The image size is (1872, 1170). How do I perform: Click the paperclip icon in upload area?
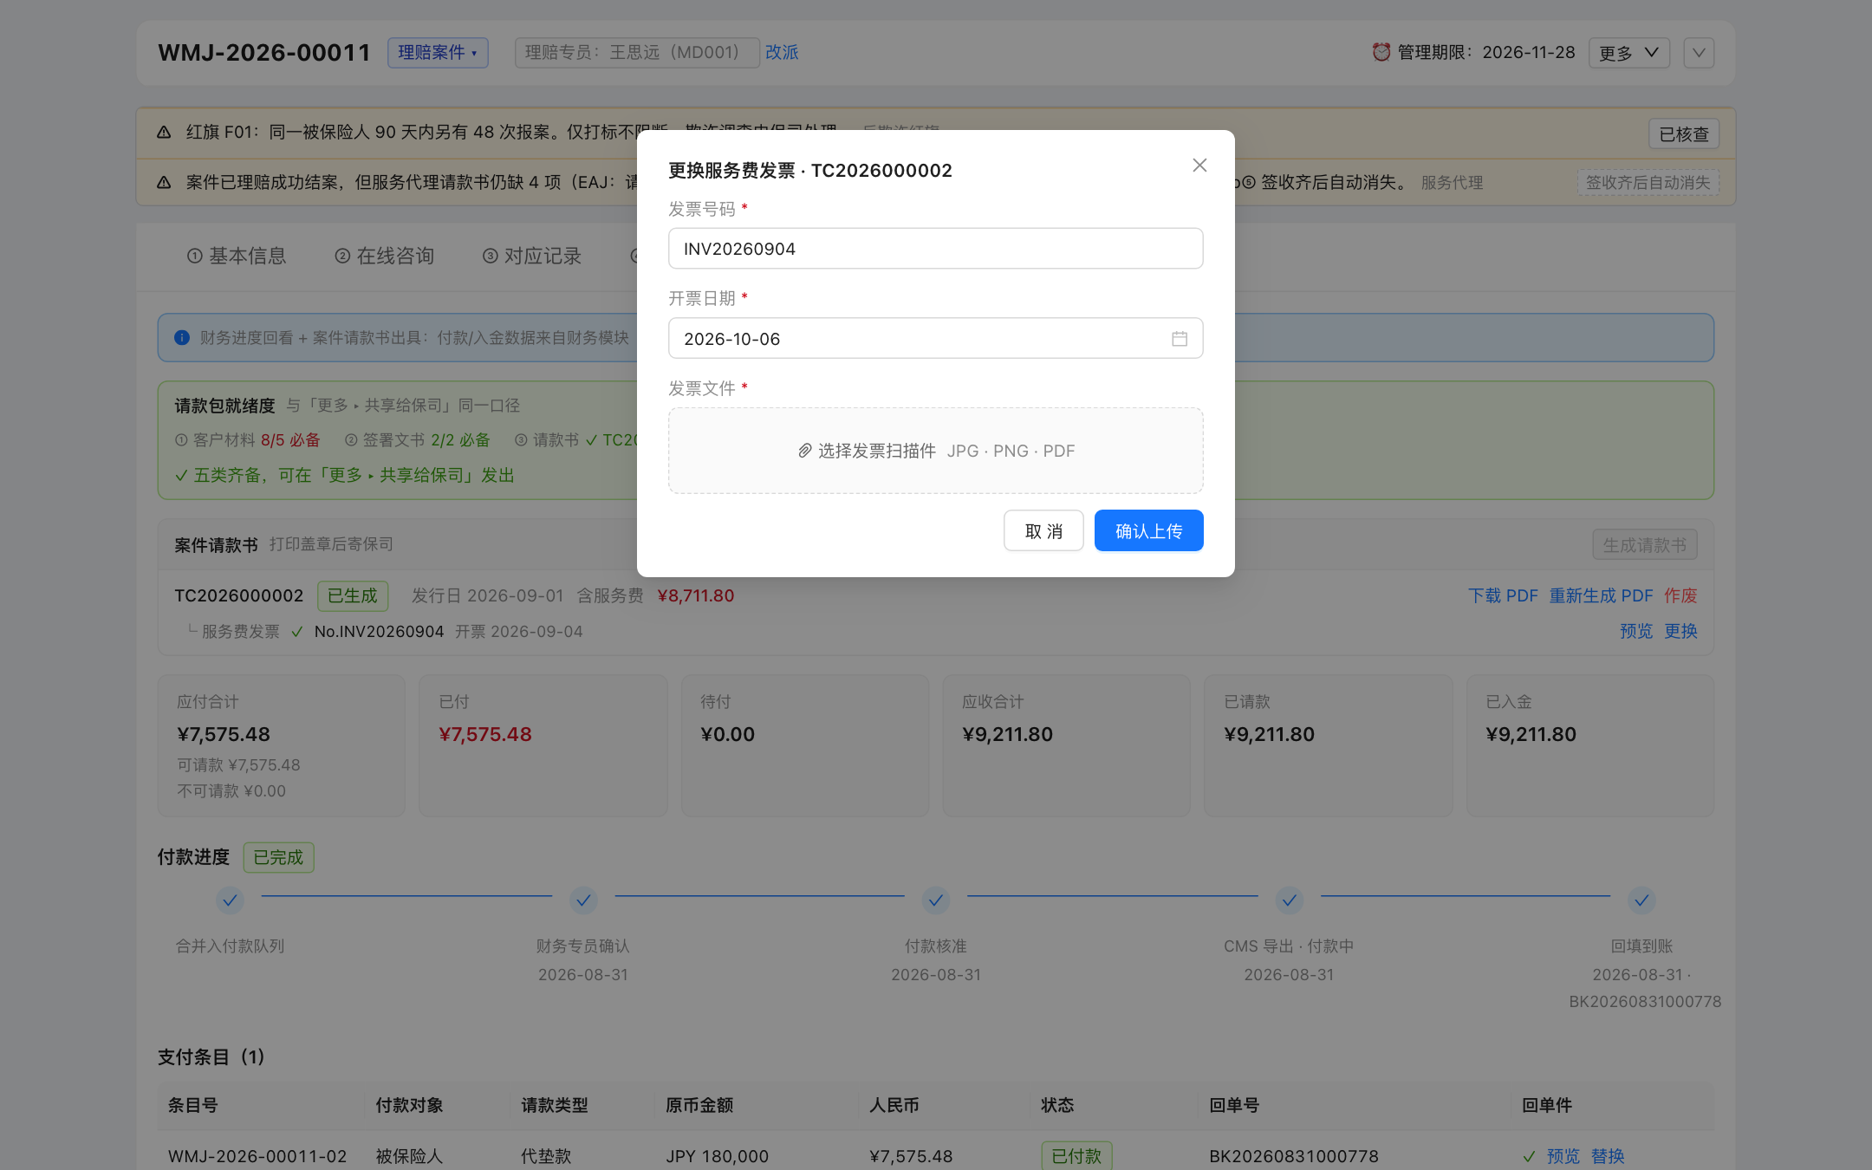click(x=805, y=451)
